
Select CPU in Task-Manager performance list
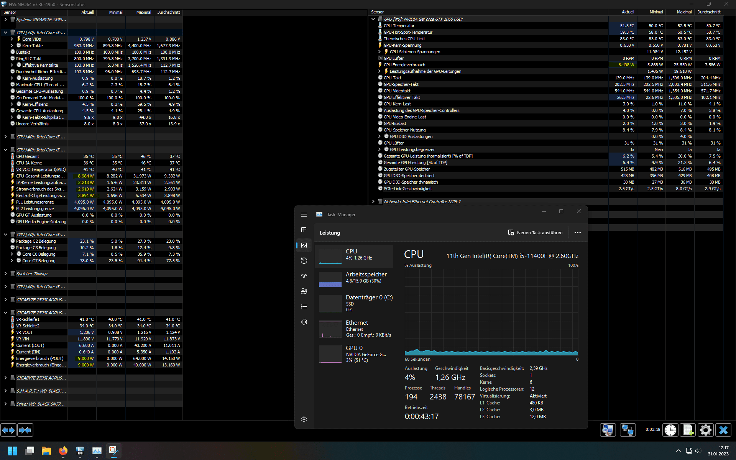355,256
